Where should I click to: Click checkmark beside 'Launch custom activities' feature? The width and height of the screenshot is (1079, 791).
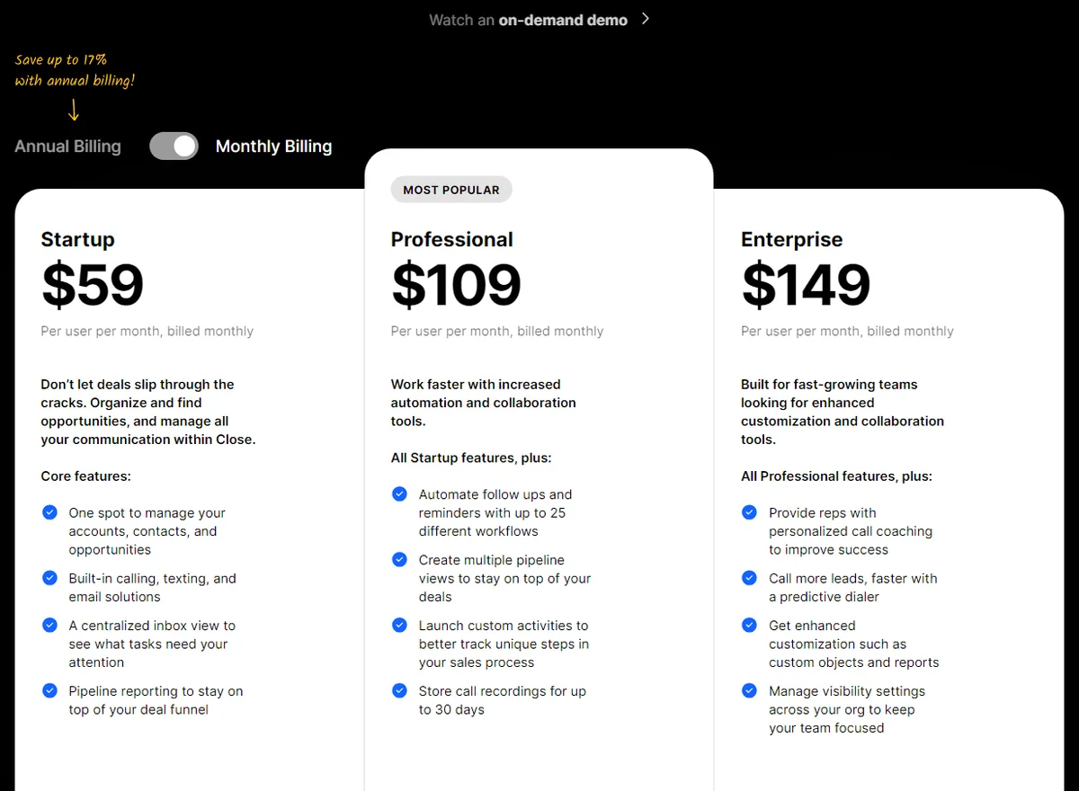[399, 625]
